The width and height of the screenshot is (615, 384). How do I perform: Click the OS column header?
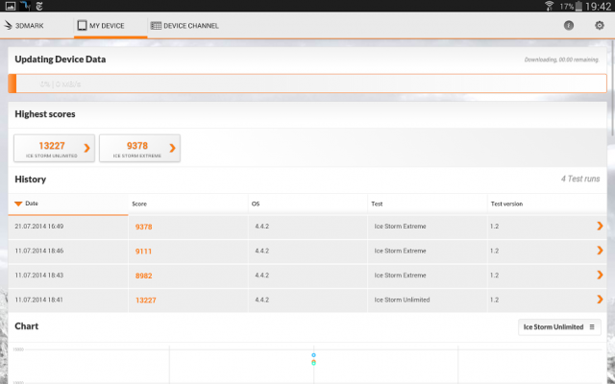coord(307,204)
